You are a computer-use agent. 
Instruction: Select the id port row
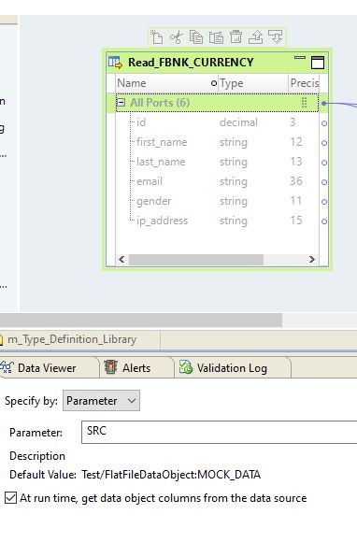pyautogui.click(x=217, y=122)
